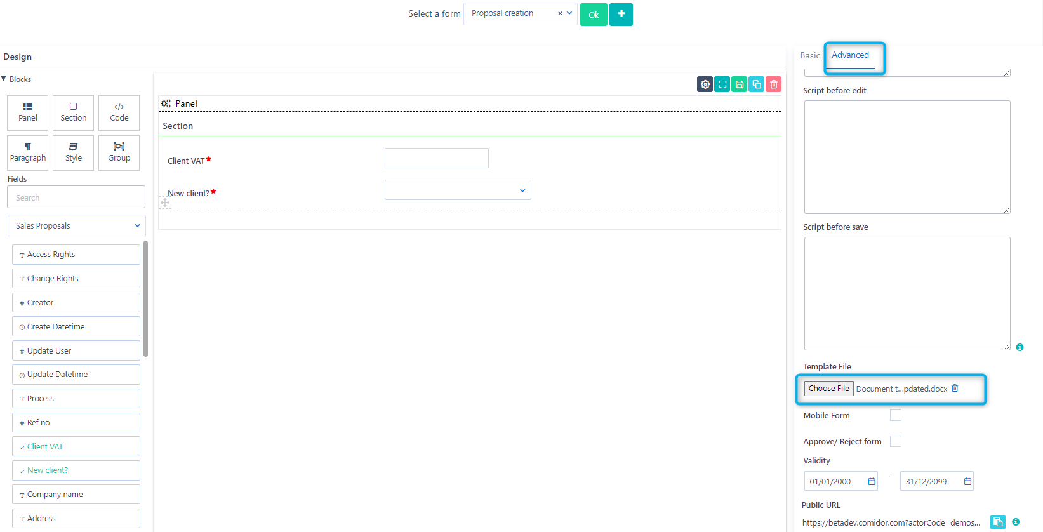Image resolution: width=1043 pixels, height=532 pixels.
Task: Copy the Public URL
Action: pos(998,522)
